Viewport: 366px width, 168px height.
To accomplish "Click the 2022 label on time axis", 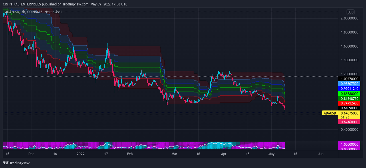I will [81, 154].
